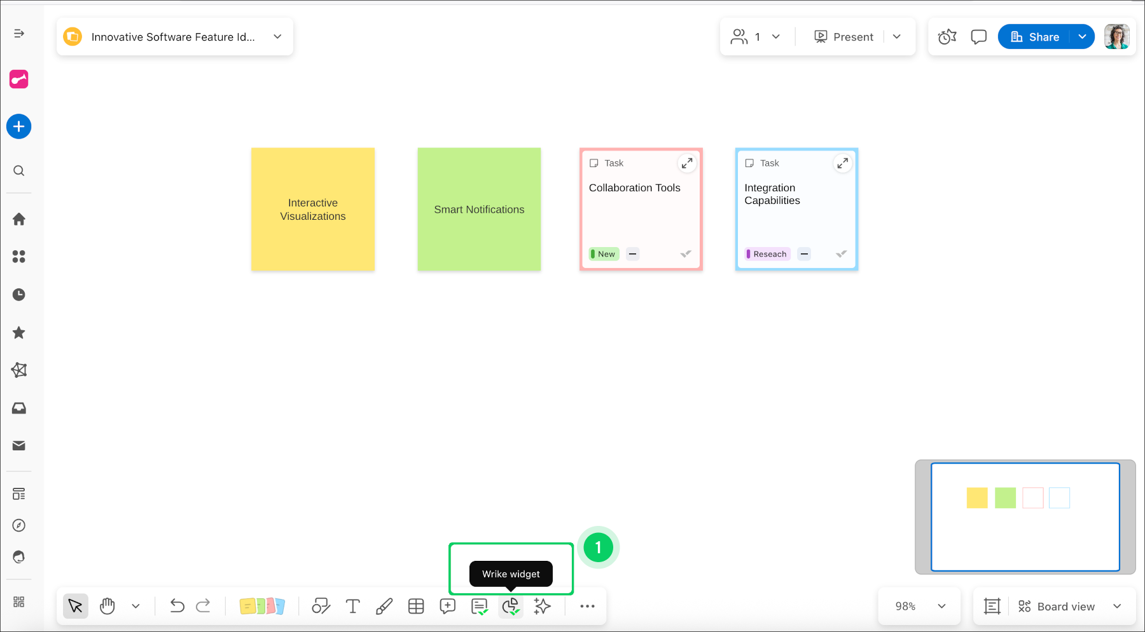
Task: Pick the colorful sticky notes tool
Action: point(262,606)
